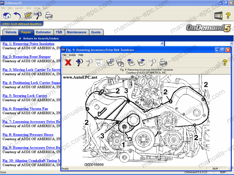This screenshot has height=175, width=234.
Task: Click Return to Search/Index
Action: coord(41,38)
